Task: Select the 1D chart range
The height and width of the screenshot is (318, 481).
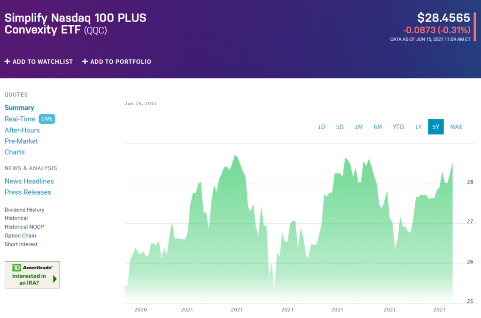Action: click(x=321, y=127)
